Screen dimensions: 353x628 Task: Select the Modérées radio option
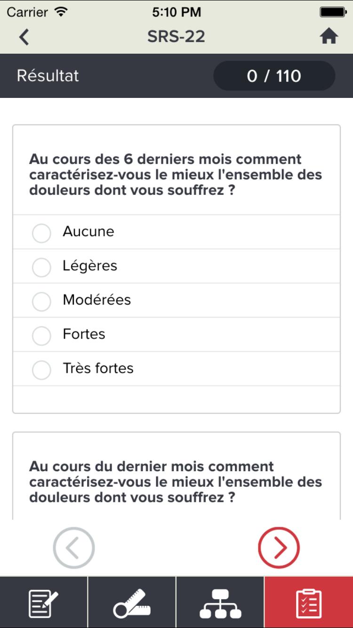pos(41,301)
